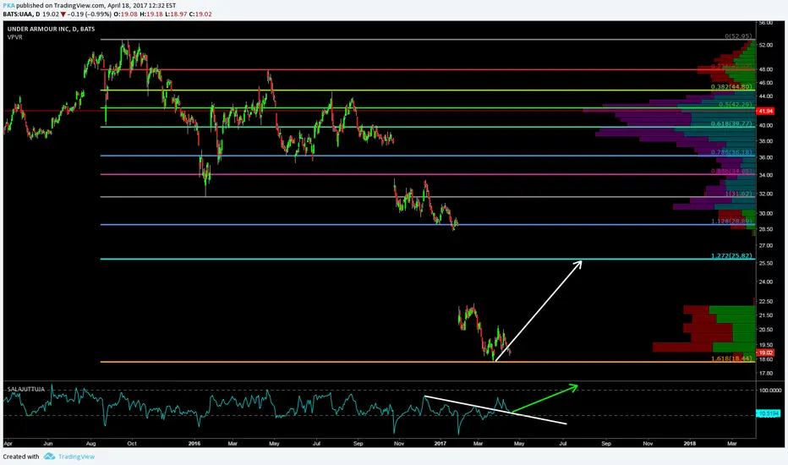This screenshot has width=788, height=465.
Task: Click the red 19.02 current price marker
Action: [x=765, y=353]
